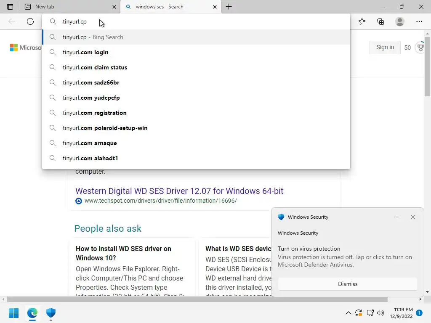The width and height of the screenshot is (431, 323).
Task: Click the Edge tab actions menu icon
Action: coord(10,7)
